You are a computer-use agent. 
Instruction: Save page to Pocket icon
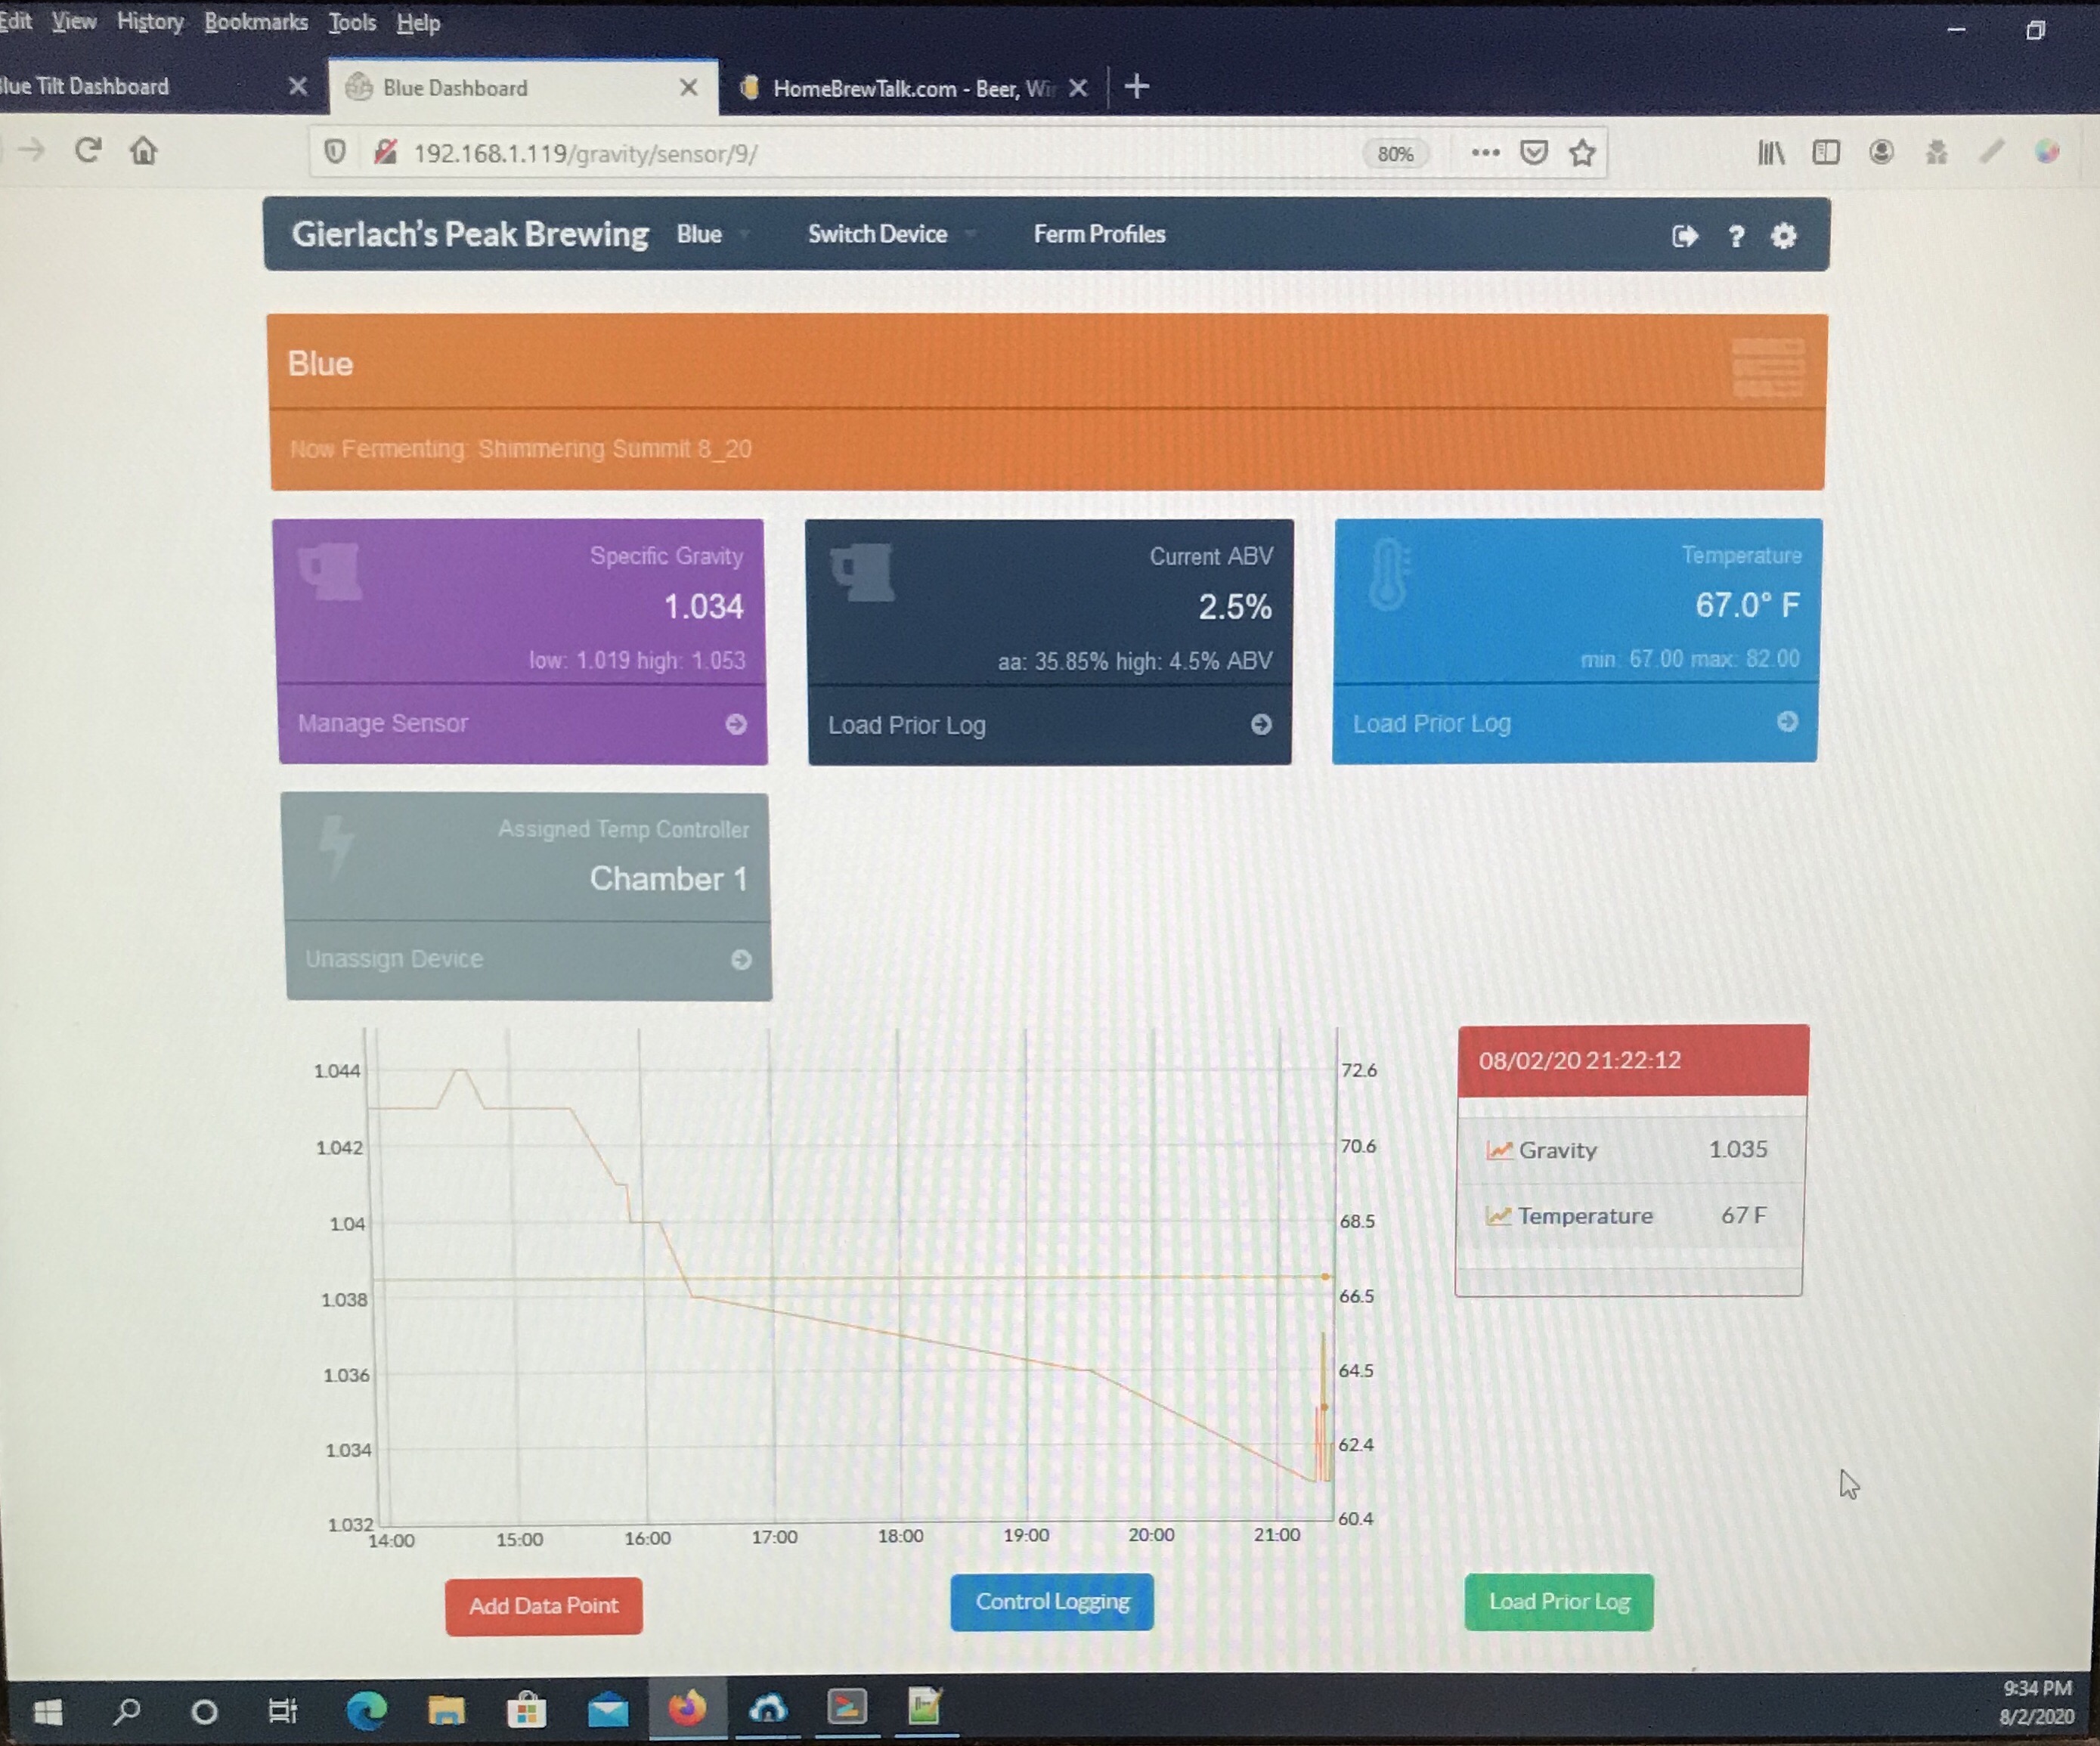[1533, 152]
